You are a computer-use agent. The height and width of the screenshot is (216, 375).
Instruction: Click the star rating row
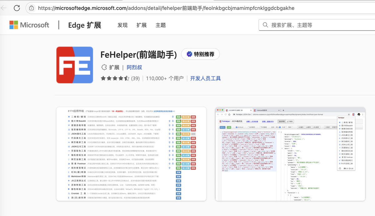(x=115, y=78)
